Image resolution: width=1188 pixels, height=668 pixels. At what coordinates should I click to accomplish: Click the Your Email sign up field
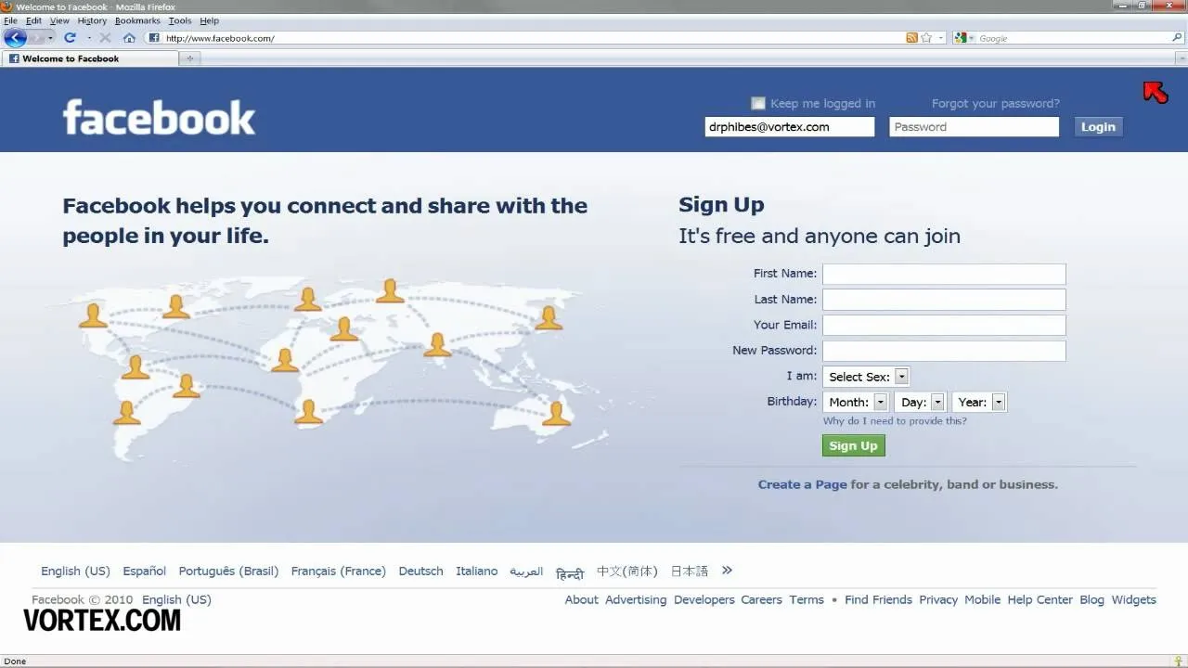[944, 325]
